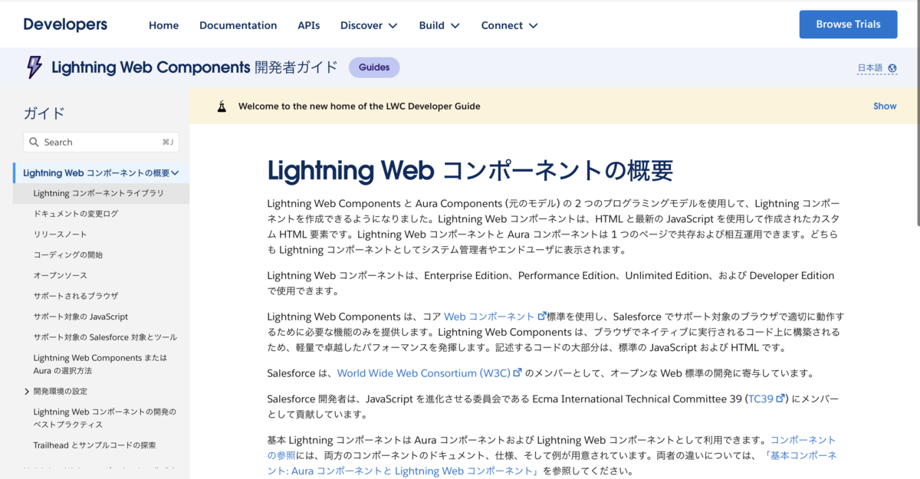Open the 日本語 language selector

[x=870, y=68]
